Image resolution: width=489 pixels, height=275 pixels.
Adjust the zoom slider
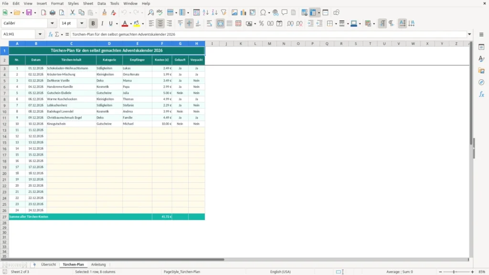point(454,272)
